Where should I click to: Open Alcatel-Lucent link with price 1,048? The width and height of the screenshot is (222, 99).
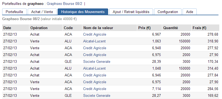(x=94, y=69)
